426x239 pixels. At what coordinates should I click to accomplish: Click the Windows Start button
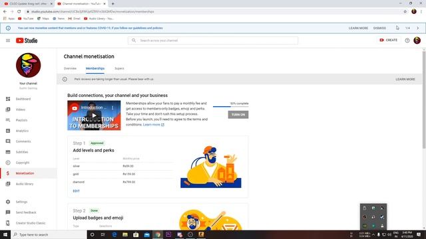pos(5,234)
